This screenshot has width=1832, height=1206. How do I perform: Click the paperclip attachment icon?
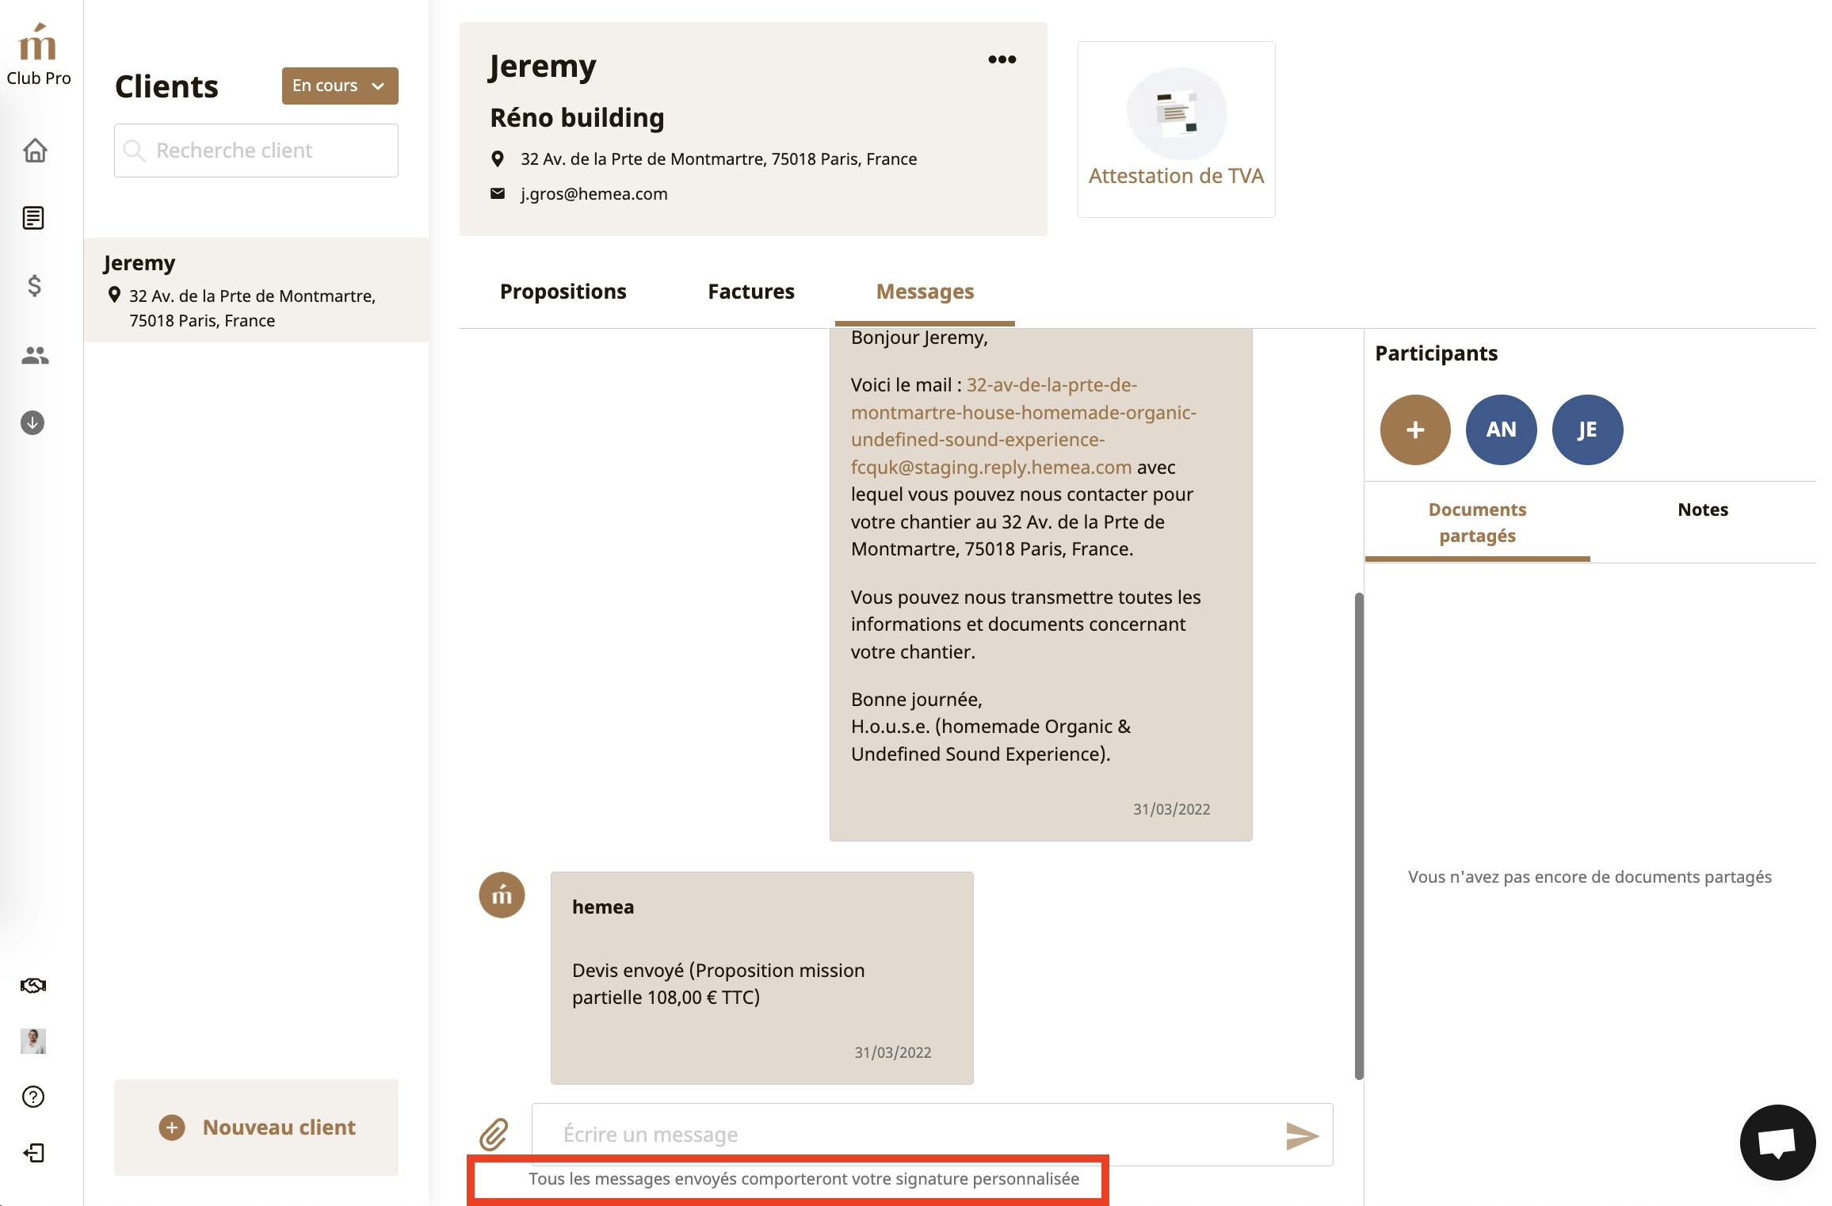pos(494,1135)
